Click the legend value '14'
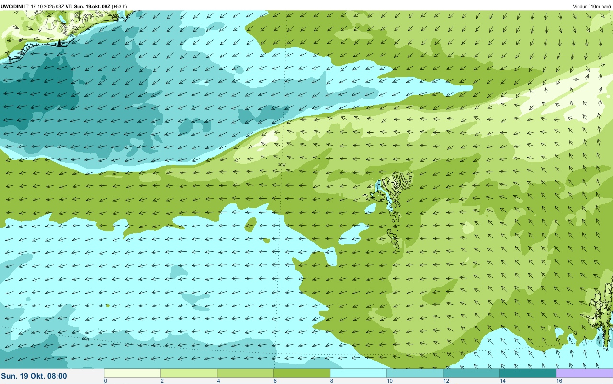Image resolution: width=613 pixels, height=384 pixels. 503,381
